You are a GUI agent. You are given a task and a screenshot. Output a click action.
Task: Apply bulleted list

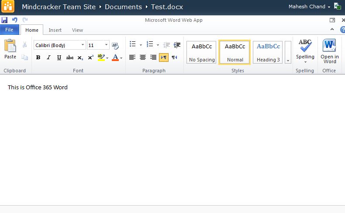[133, 44]
